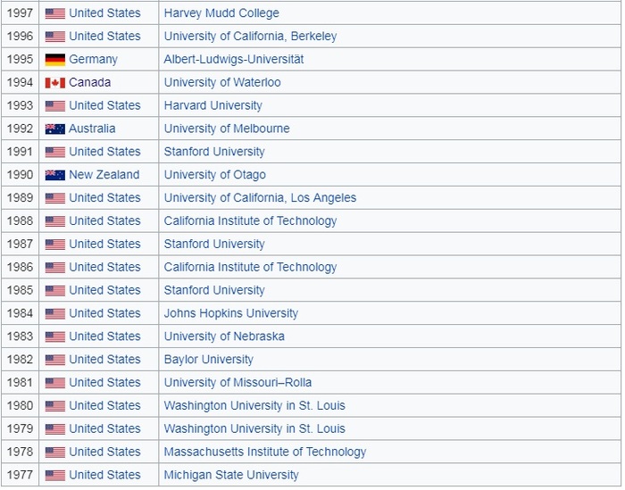625x490 pixels.
Task: Open the Harvey Mudd College link
Action: tap(221, 13)
